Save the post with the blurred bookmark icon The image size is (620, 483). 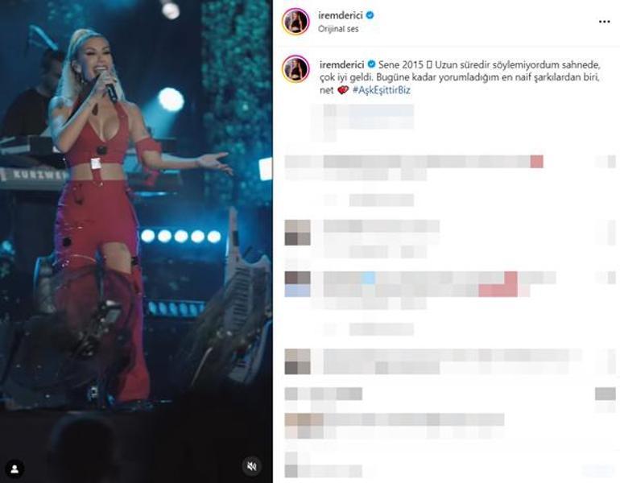pyautogui.click(x=606, y=394)
